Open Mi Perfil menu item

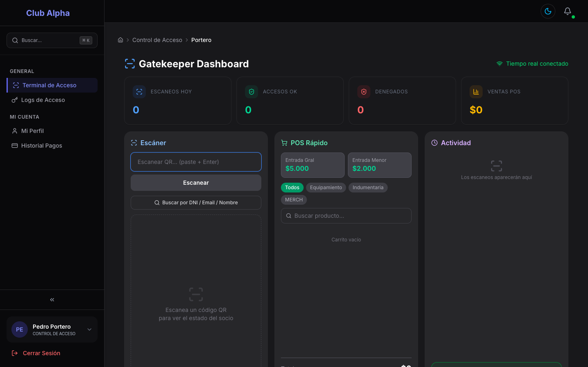(52, 131)
